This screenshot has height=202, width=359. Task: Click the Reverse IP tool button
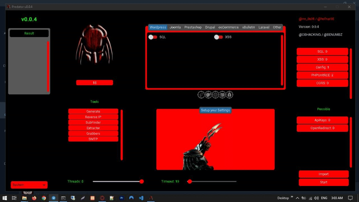pyautogui.click(x=93, y=117)
